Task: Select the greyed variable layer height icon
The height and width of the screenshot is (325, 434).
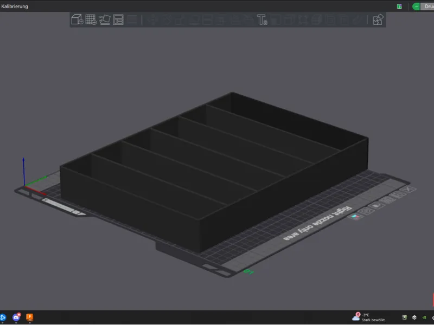Action: (132, 19)
